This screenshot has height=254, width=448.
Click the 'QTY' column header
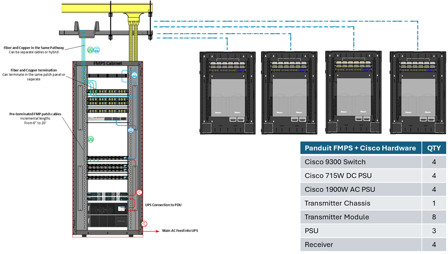pos(434,148)
